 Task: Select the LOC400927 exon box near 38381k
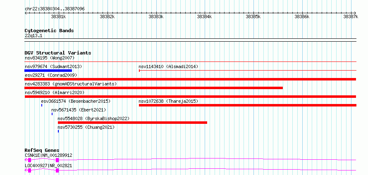pyautogui.click(x=57, y=170)
